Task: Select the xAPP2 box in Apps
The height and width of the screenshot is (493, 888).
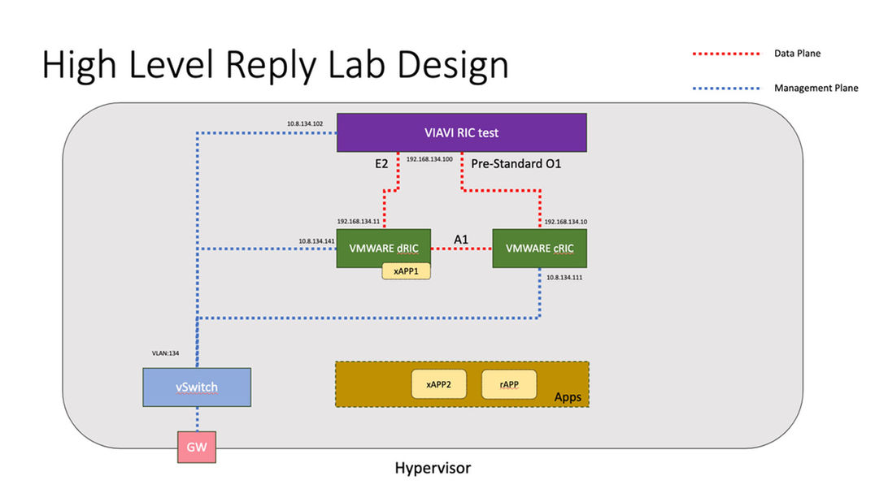Action: coord(438,384)
